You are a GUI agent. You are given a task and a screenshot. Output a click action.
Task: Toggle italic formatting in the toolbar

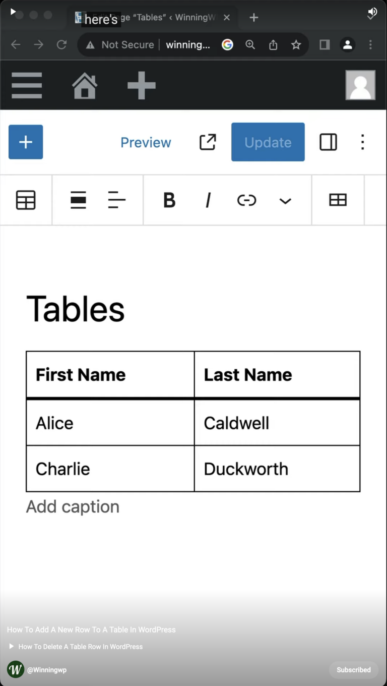click(x=208, y=200)
